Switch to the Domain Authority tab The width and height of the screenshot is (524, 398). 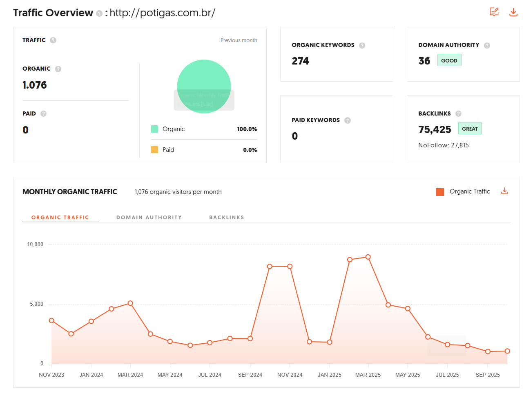tap(149, 217)
